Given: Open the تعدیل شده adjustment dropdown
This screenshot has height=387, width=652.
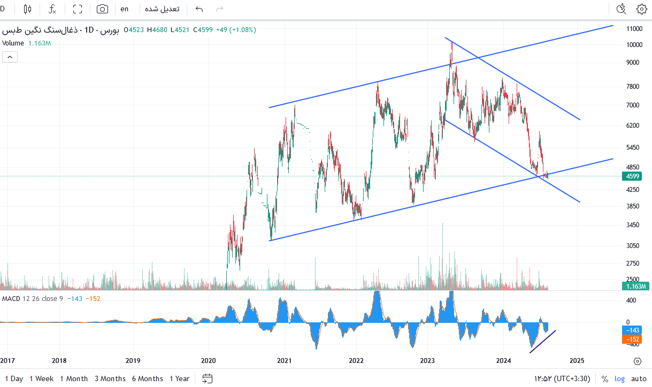Looking at the screenshot, I should point(162,9).
